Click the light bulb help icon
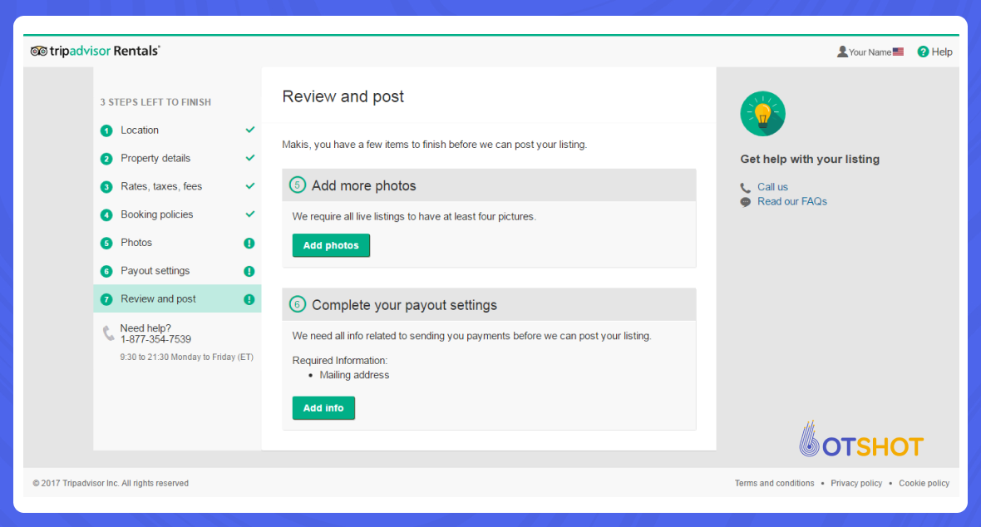Image resolution: width=981 pixels, height=527 pixels. point(762,113)
